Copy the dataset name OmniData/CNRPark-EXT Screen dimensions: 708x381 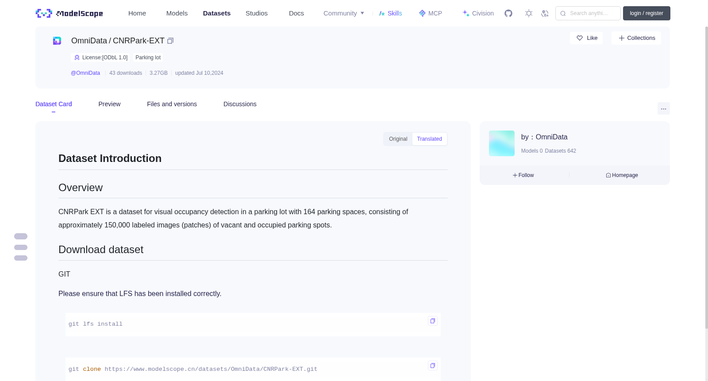click(170, 41)
